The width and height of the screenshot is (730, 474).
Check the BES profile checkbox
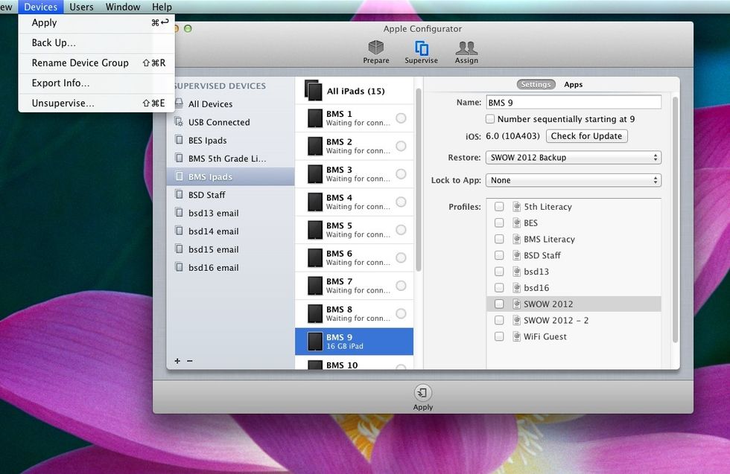tap(499, 222)
